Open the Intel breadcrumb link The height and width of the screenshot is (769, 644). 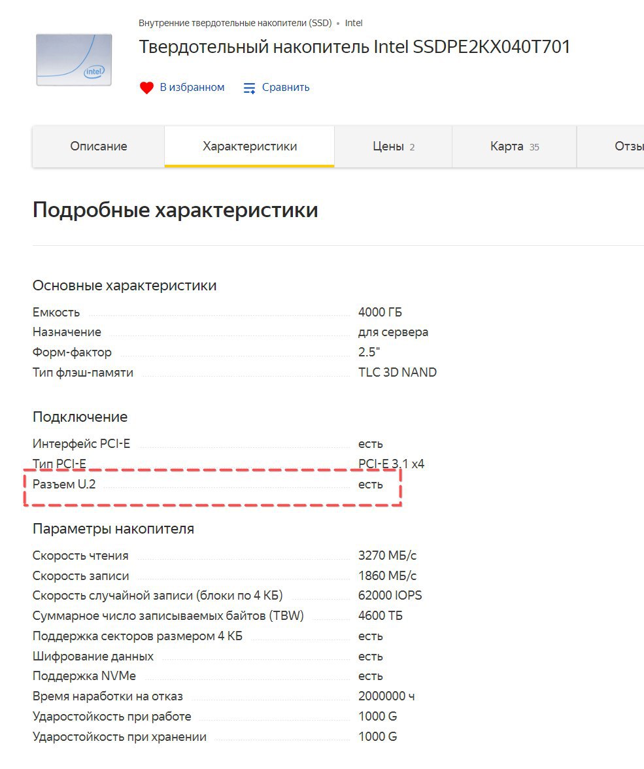354,23
